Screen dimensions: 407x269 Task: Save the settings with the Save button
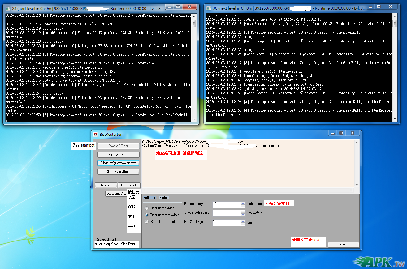tap(343, 245)
